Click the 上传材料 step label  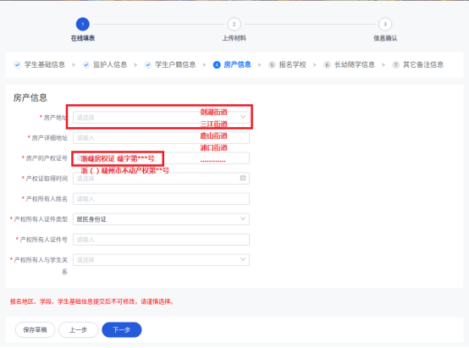click(234, 38)
